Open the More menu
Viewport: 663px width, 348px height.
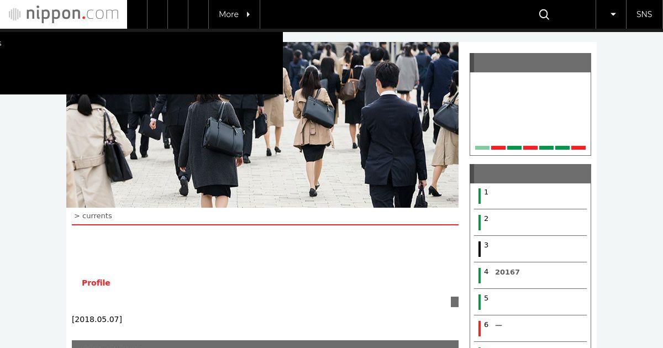[234, 14]
